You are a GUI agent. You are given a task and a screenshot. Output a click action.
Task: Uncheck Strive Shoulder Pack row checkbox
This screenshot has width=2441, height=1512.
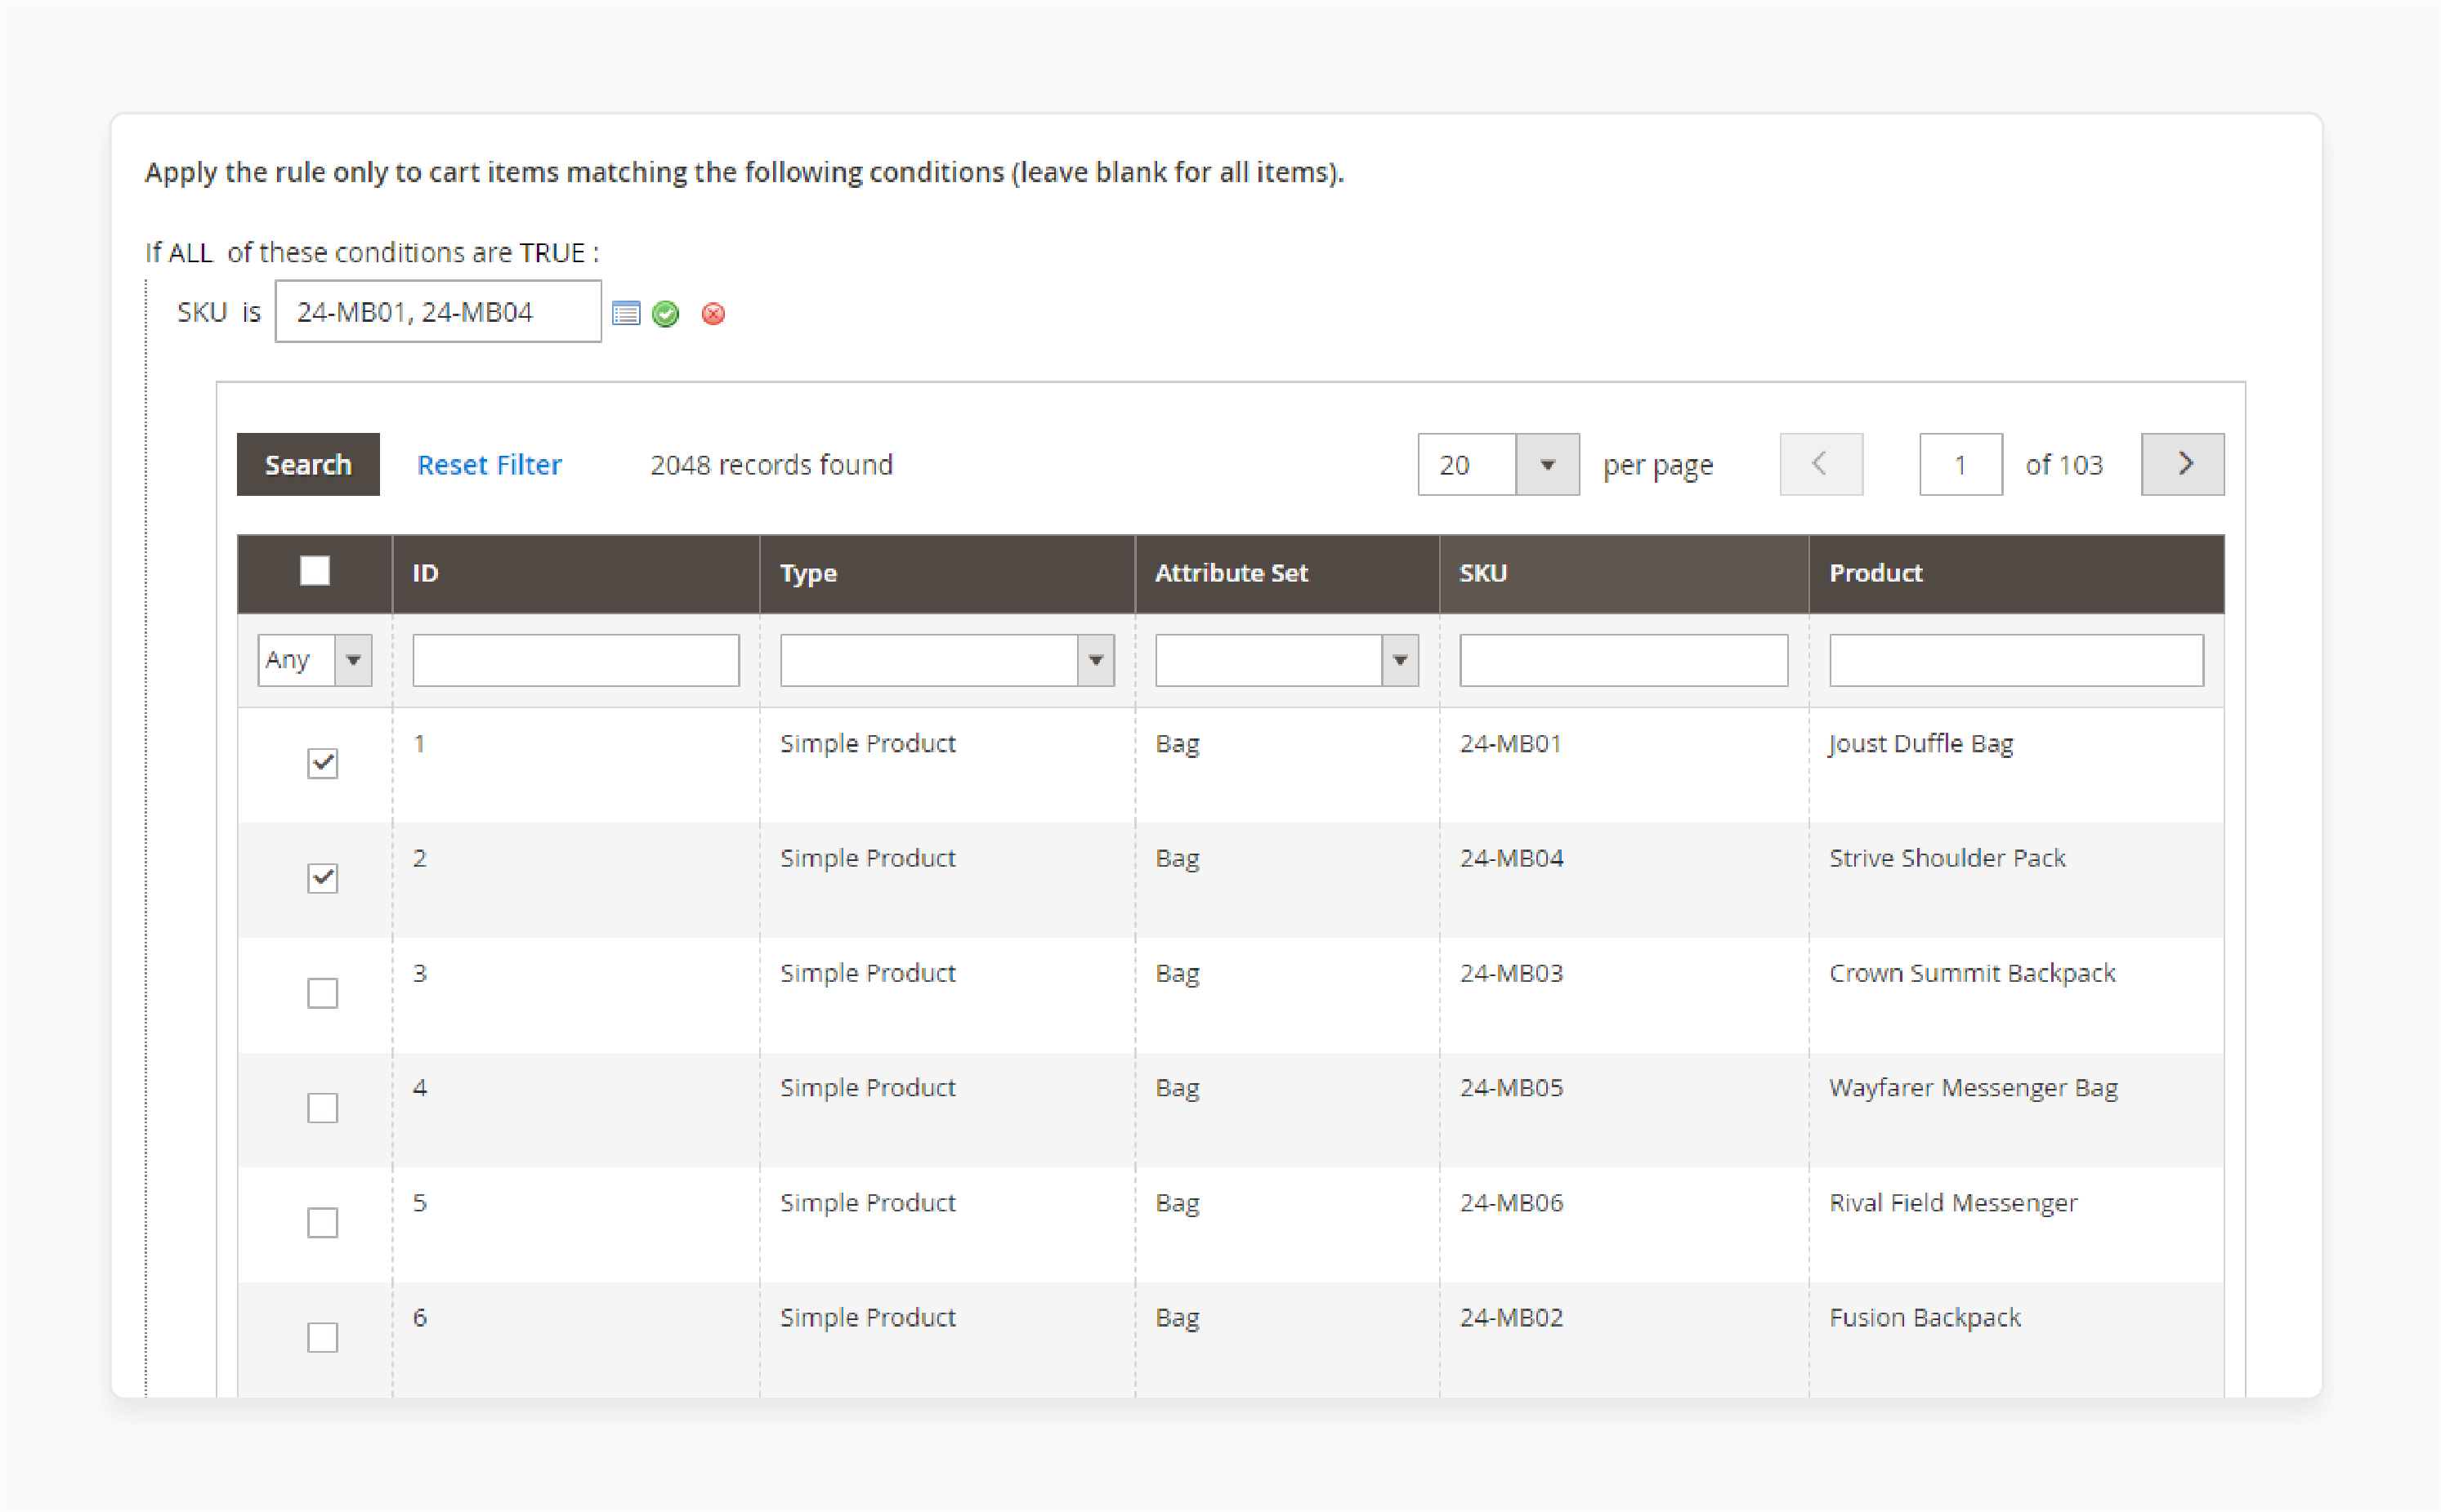click(x=322, y=878)
